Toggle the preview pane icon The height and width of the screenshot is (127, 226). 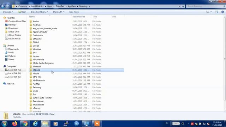(x=216, y=12)
